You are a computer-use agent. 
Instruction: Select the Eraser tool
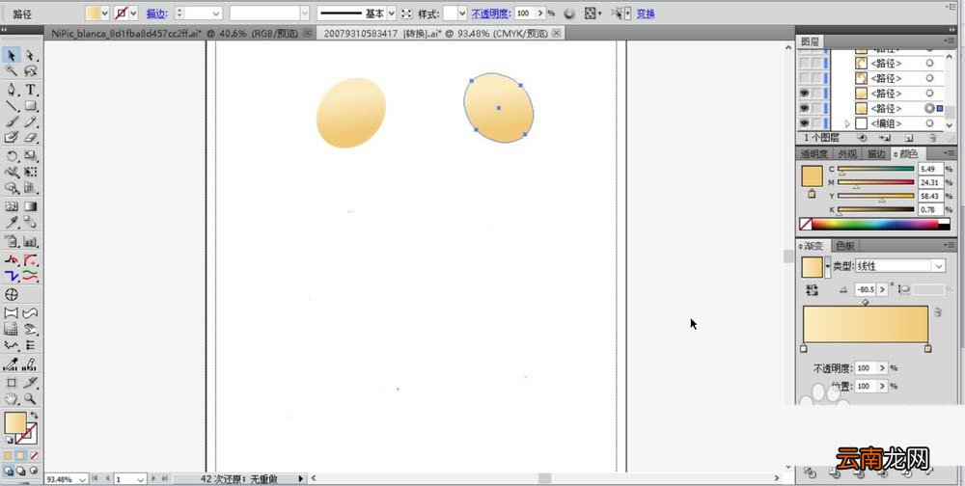(x=30, y=138)
